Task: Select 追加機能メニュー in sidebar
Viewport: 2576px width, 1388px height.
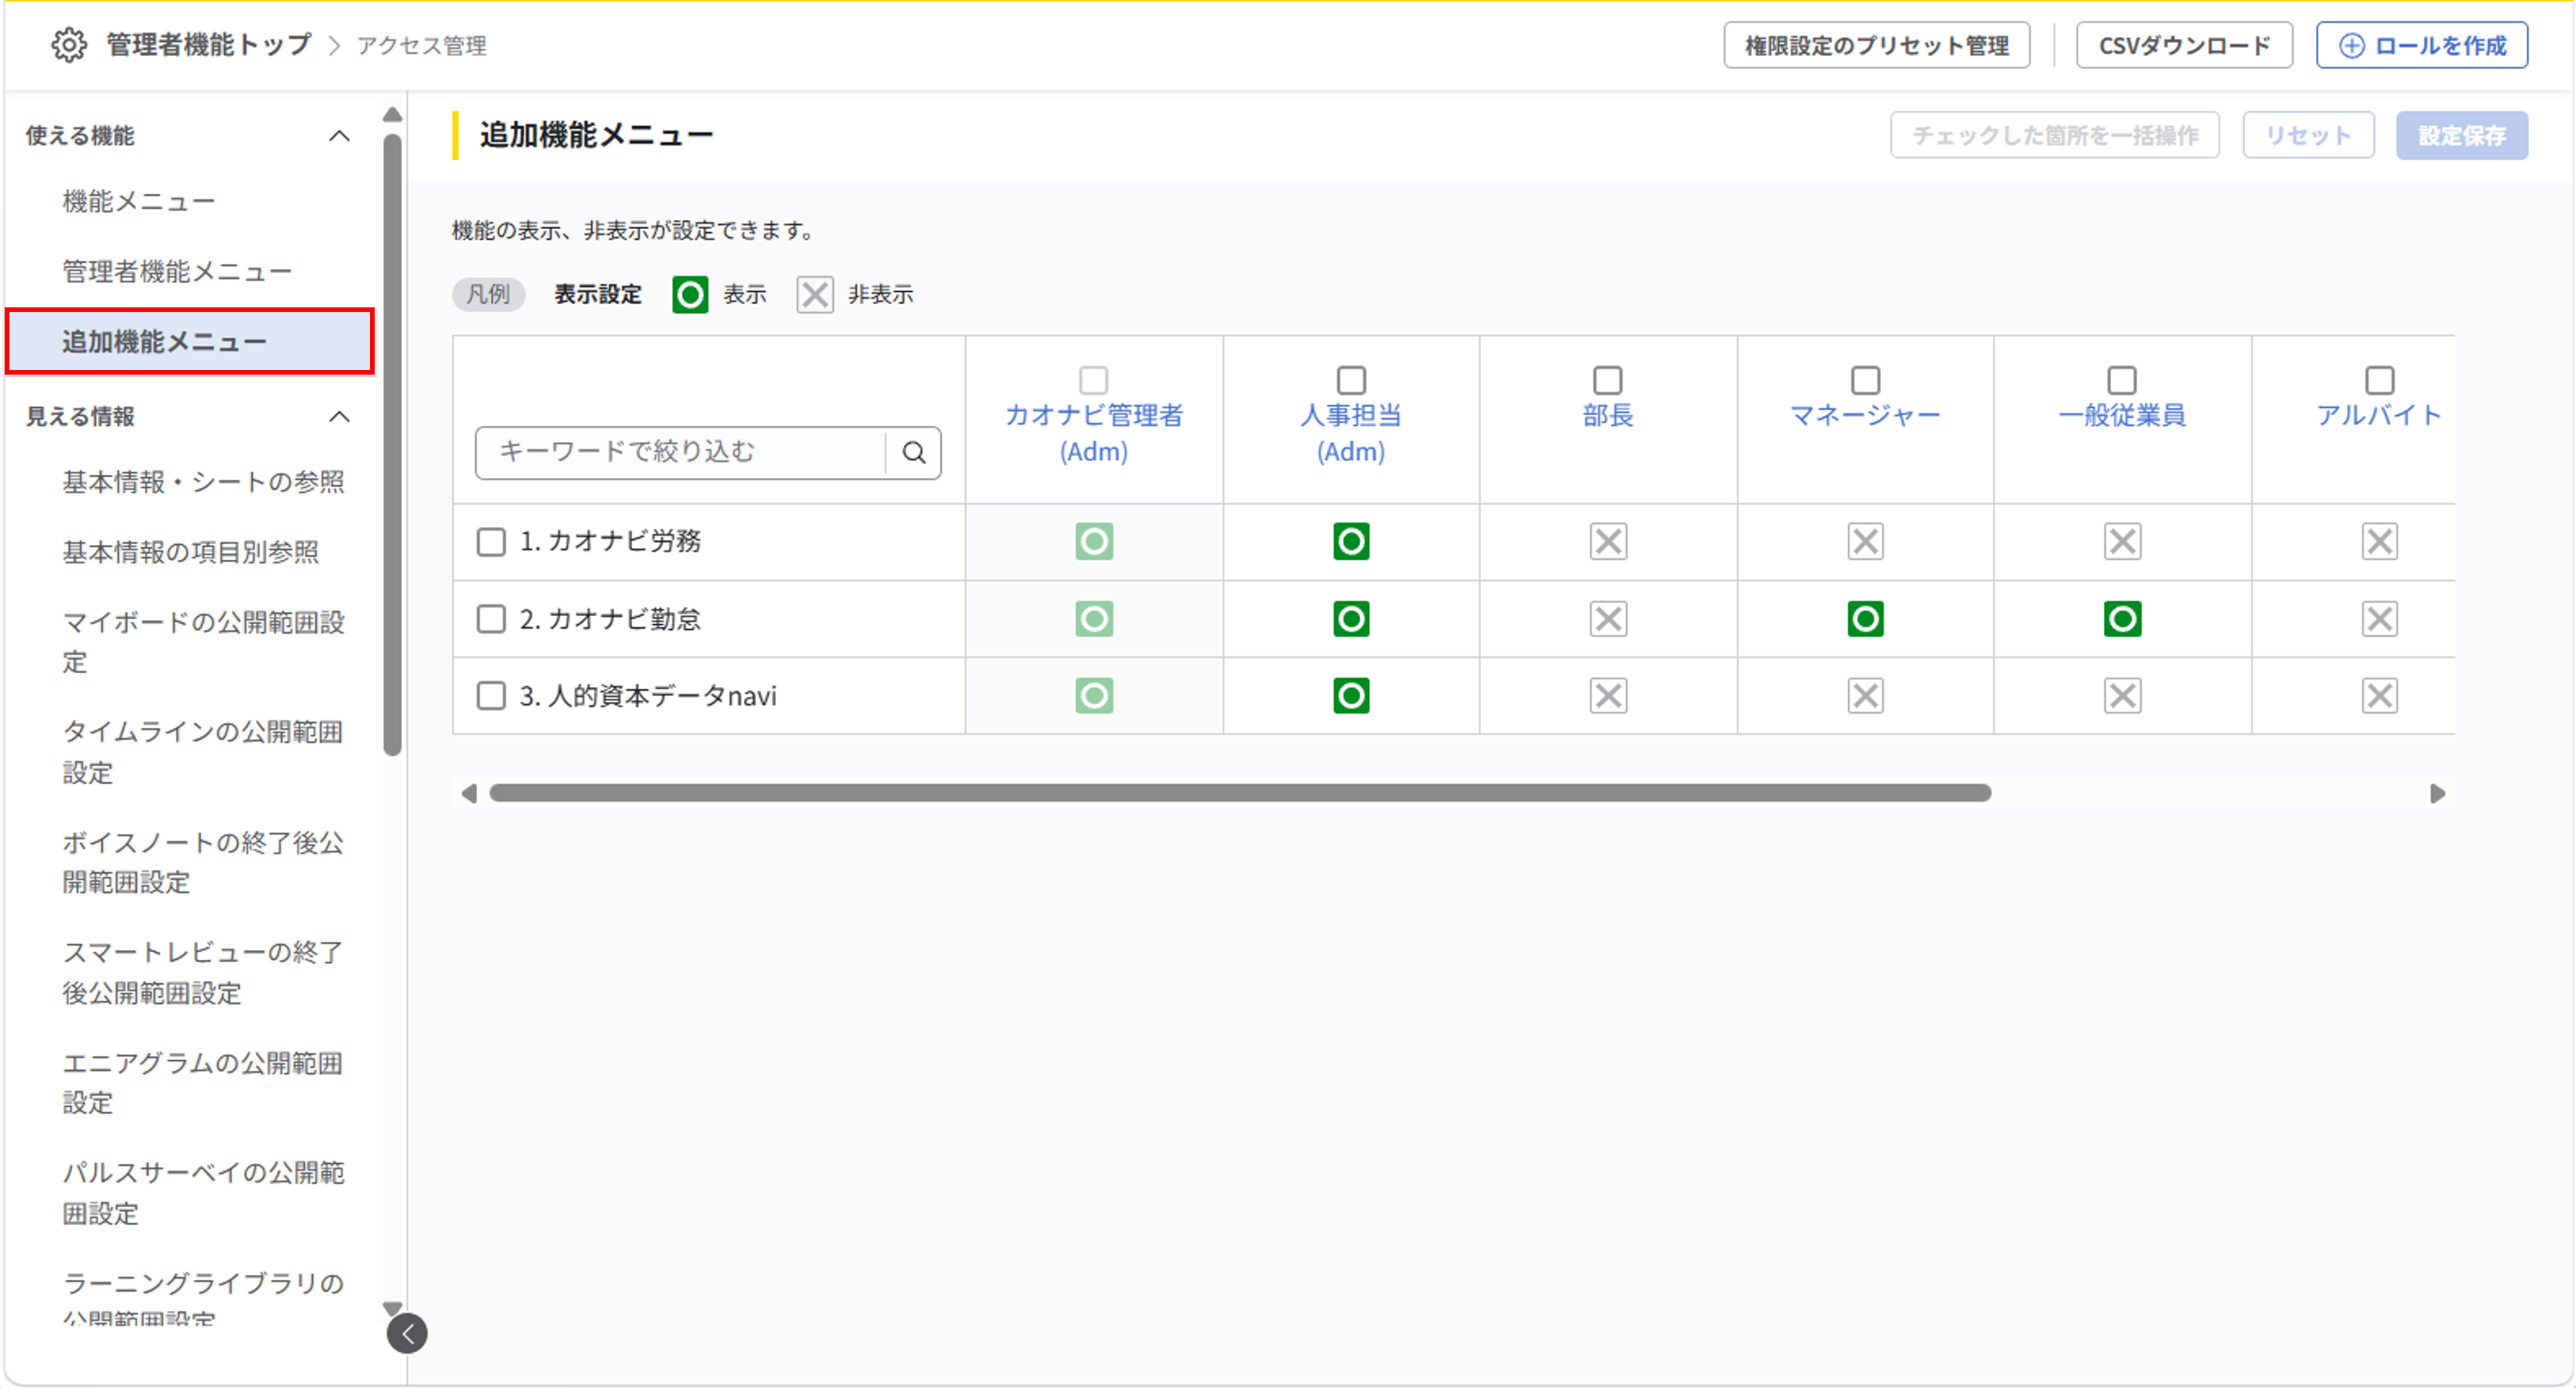Action: (x=190, y=342)
